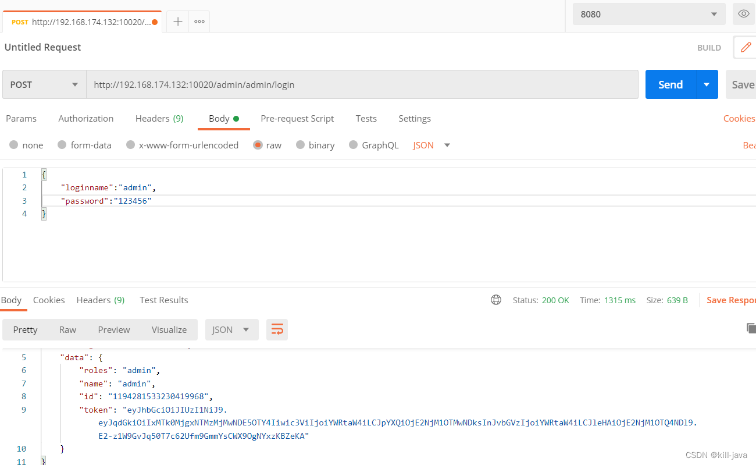756x465 pixels.
Task: Select the form-data radio option
Action: pyautogui.click(x=62, y=145)
